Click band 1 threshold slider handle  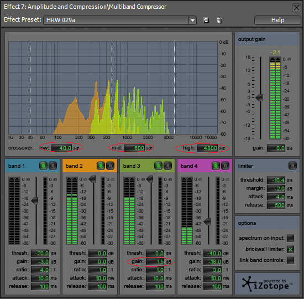(35, 200)
